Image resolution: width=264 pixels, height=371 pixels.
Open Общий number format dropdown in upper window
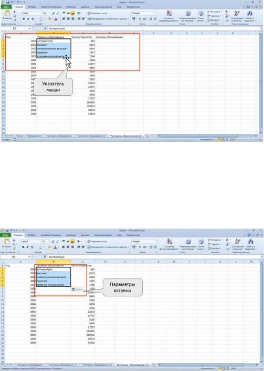pos(155,13)
